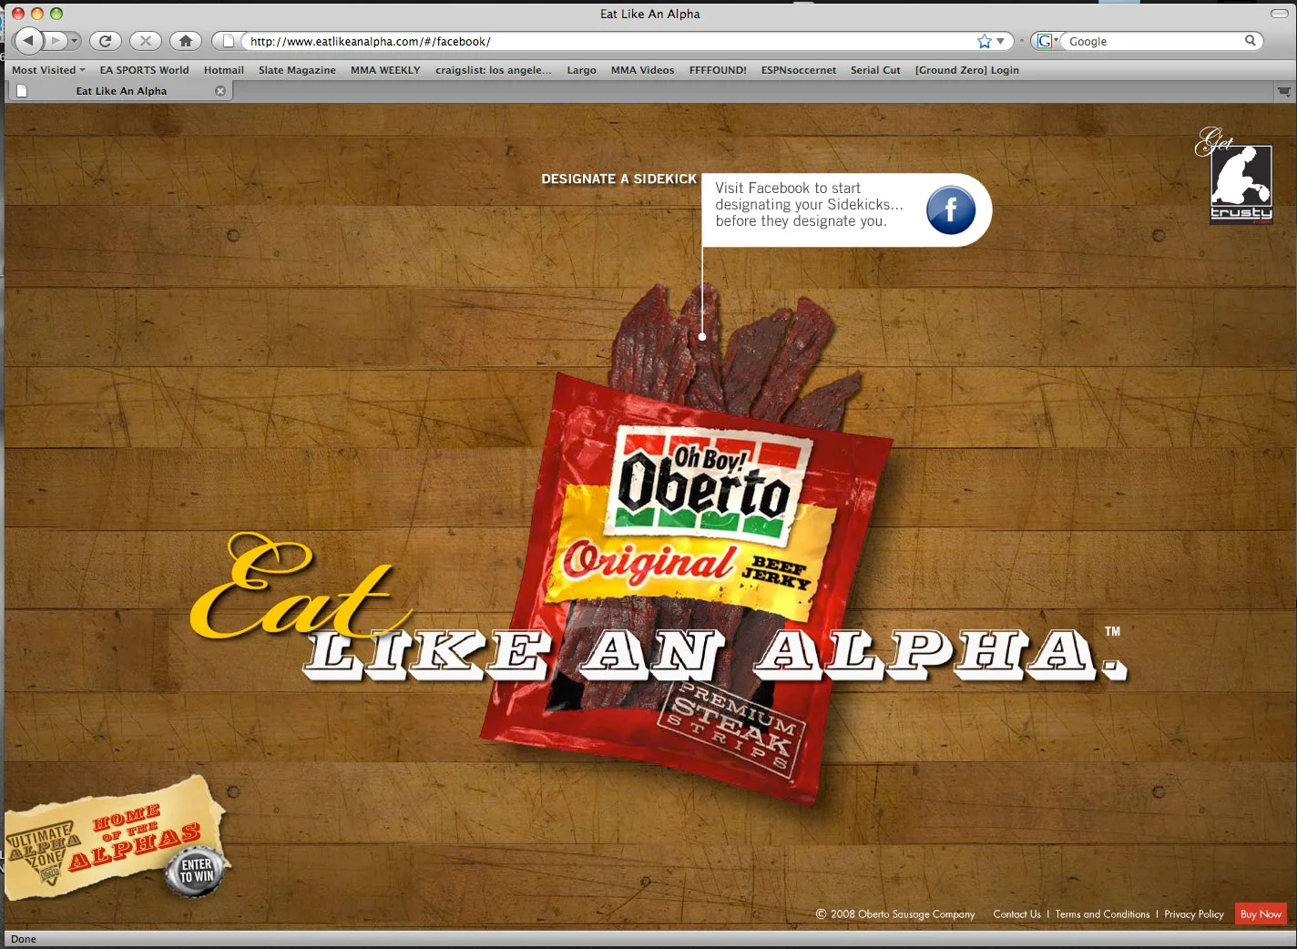Close the Eat Like An Alpha tab

pyautogui.click(x=220, y=91)
